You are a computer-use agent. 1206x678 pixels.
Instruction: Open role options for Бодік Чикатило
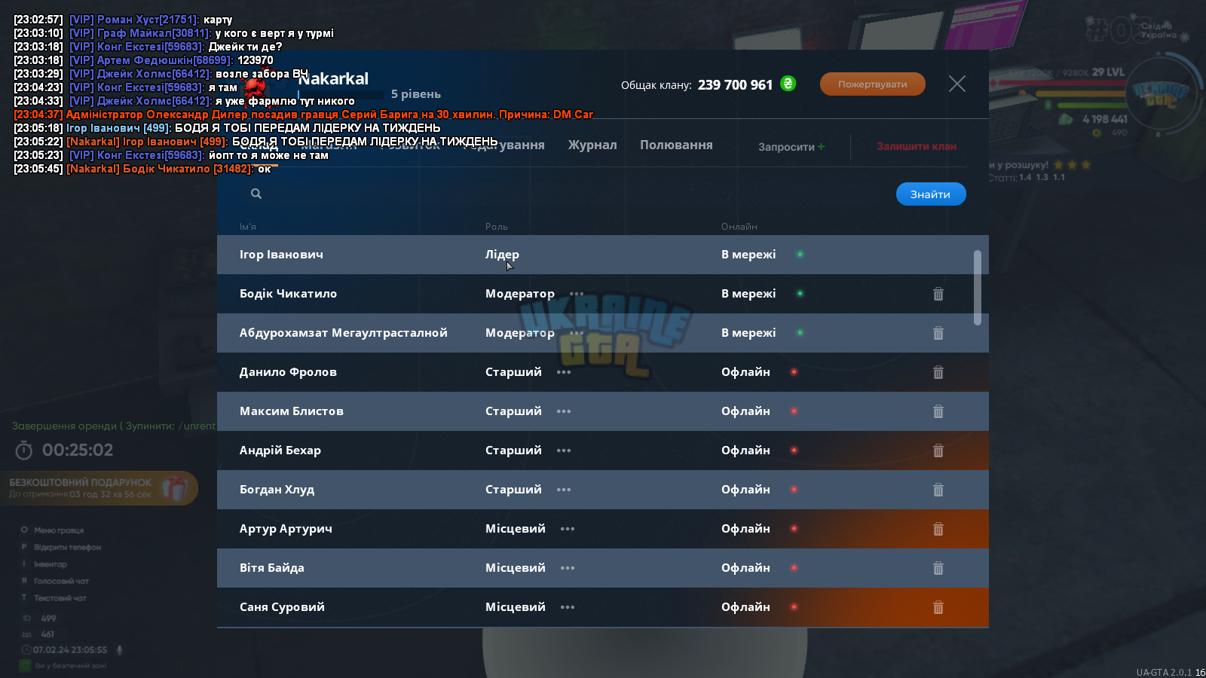pos(577,294)
